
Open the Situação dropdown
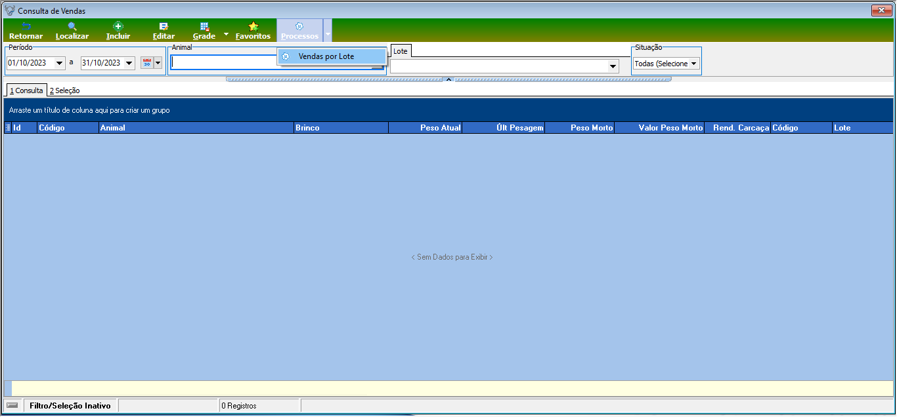click(x=693, y=64)
